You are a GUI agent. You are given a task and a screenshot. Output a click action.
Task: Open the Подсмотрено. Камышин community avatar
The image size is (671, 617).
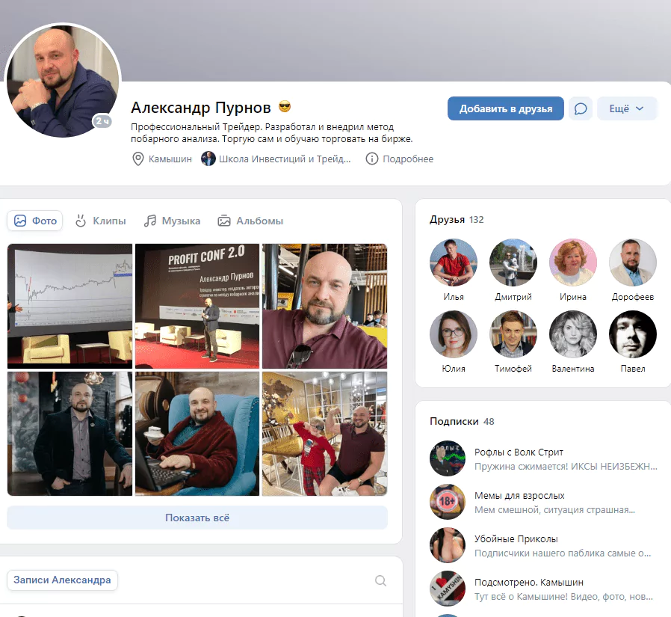pyautogui.click(x=447, y=589)
